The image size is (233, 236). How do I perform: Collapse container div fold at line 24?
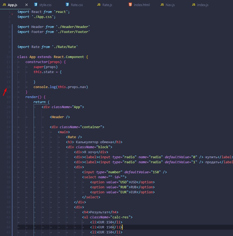(14, 127)
